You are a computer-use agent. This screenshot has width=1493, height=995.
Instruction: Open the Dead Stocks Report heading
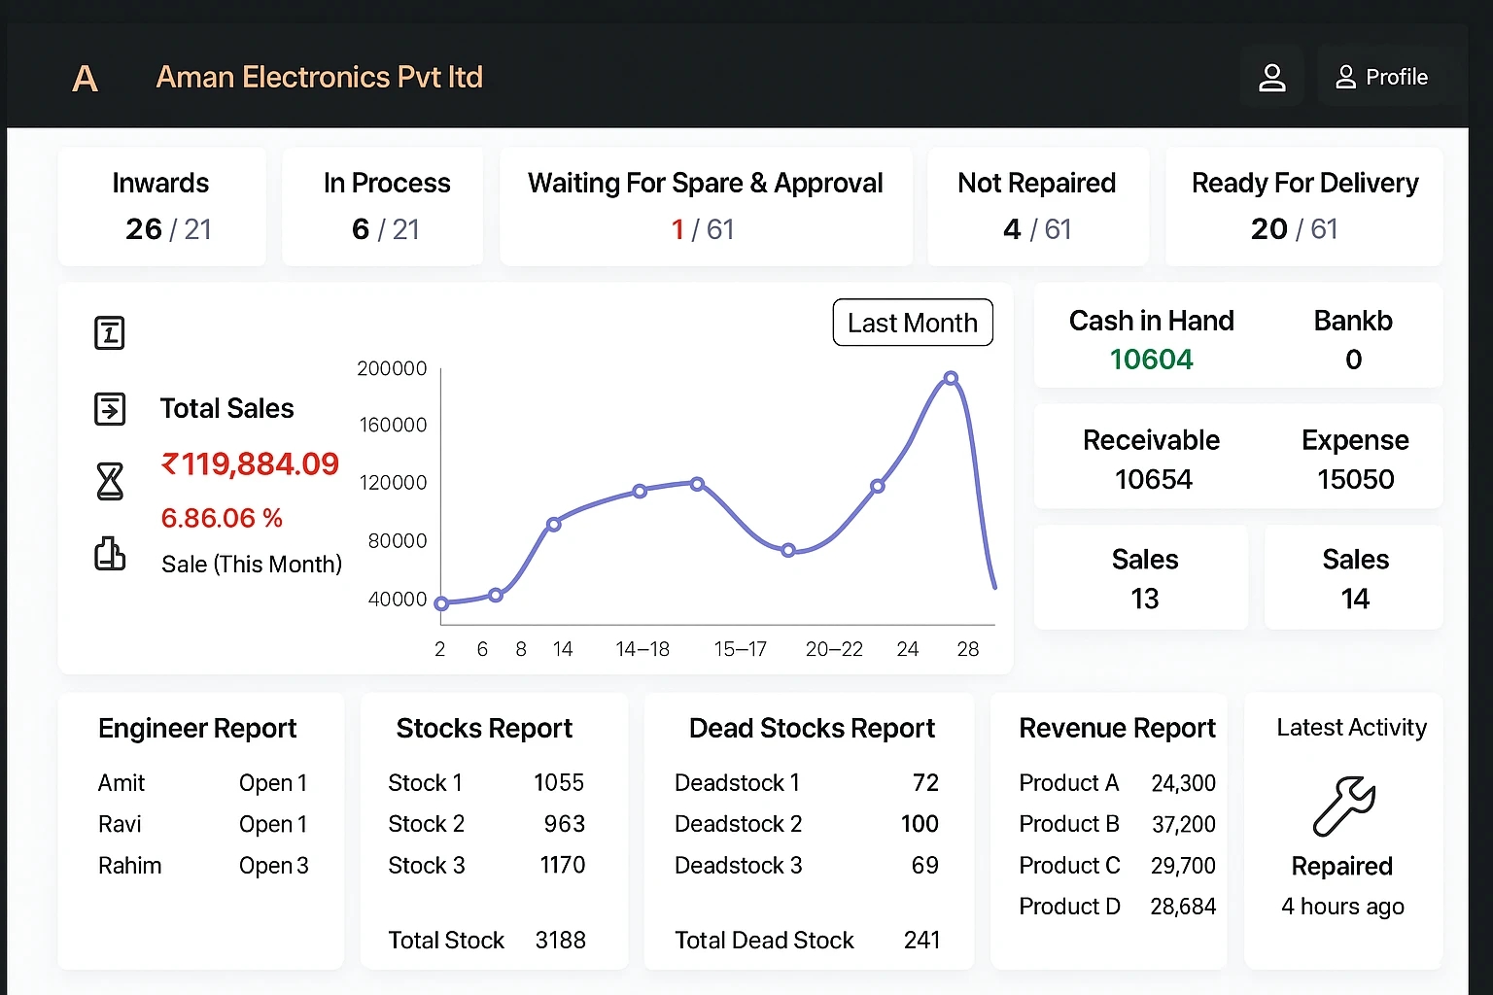click(812, 729)
